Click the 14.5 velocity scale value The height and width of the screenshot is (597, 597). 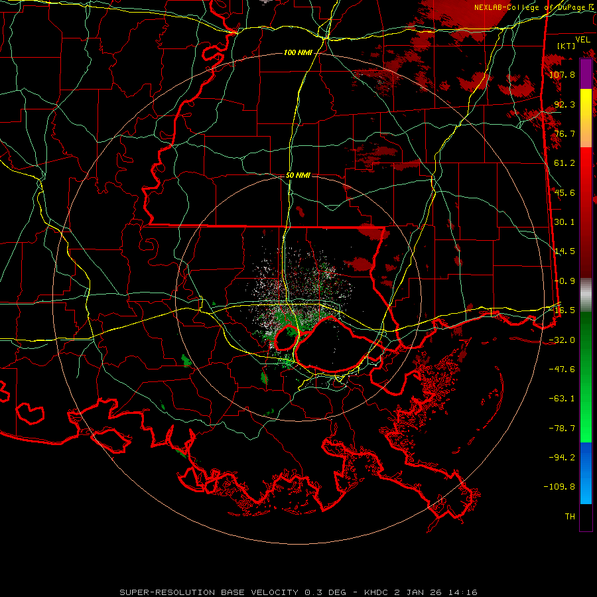click(x=564, y=251)
